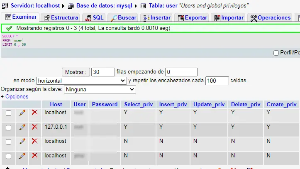The width and height of the screenshot is (300, 169).
Task: Open the Examinar tab
Action: pos(20,17)
